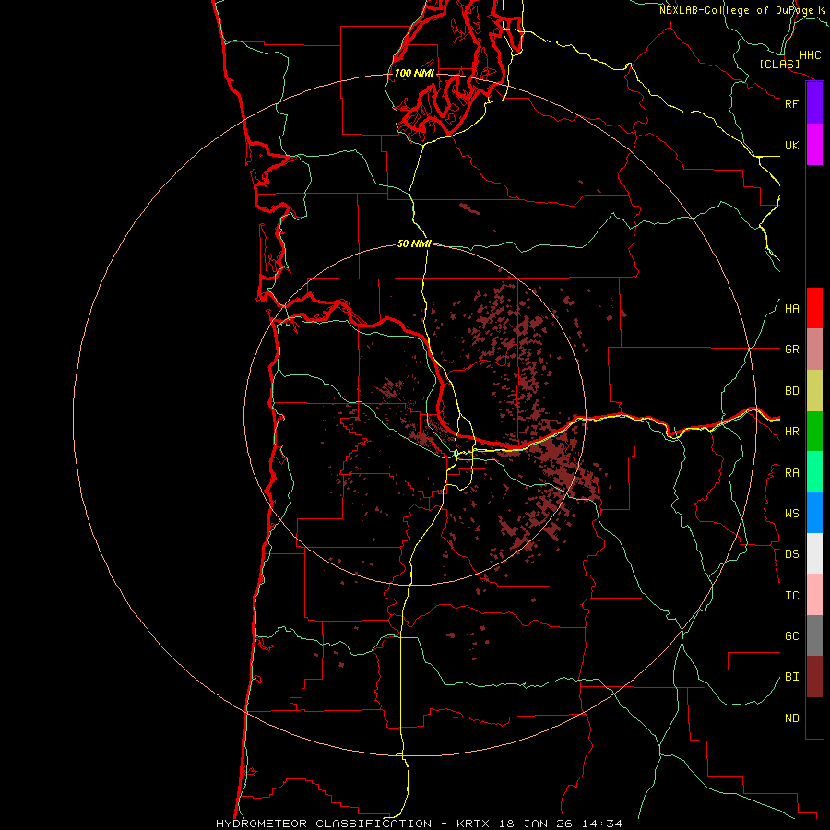
Task: Click the light pink IC legend swatch
Action: click(814, 595)
